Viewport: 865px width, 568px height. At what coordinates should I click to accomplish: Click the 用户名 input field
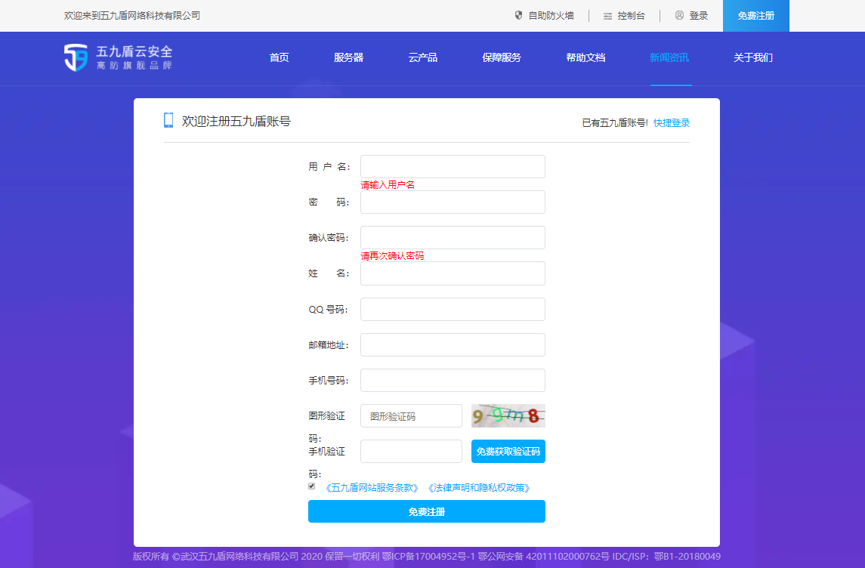point(452,166)
